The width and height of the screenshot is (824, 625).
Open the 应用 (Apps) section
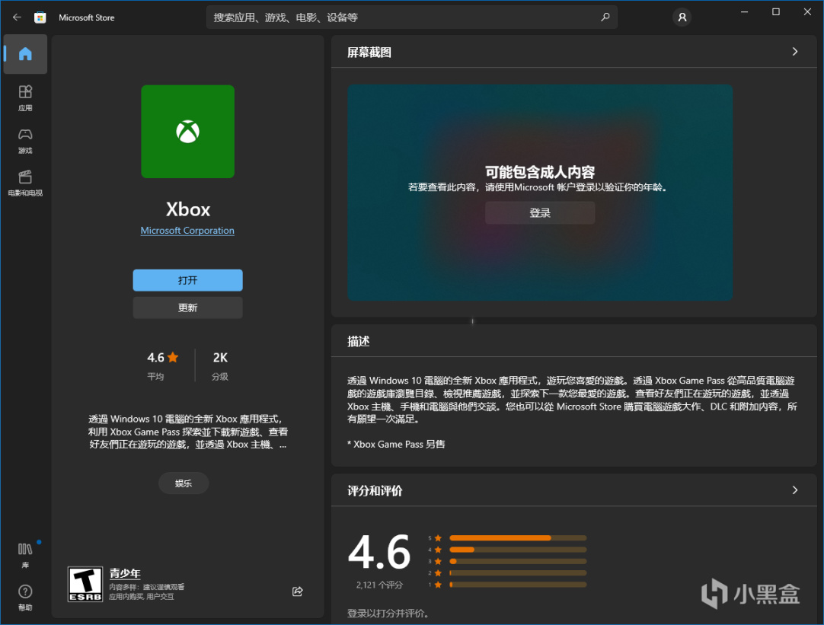click(25, 98)
